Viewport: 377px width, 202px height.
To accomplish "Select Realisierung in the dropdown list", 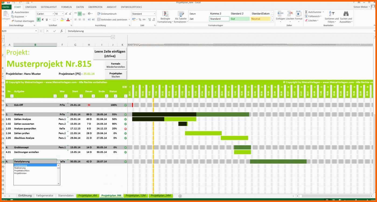I will [x=20, y=168].
